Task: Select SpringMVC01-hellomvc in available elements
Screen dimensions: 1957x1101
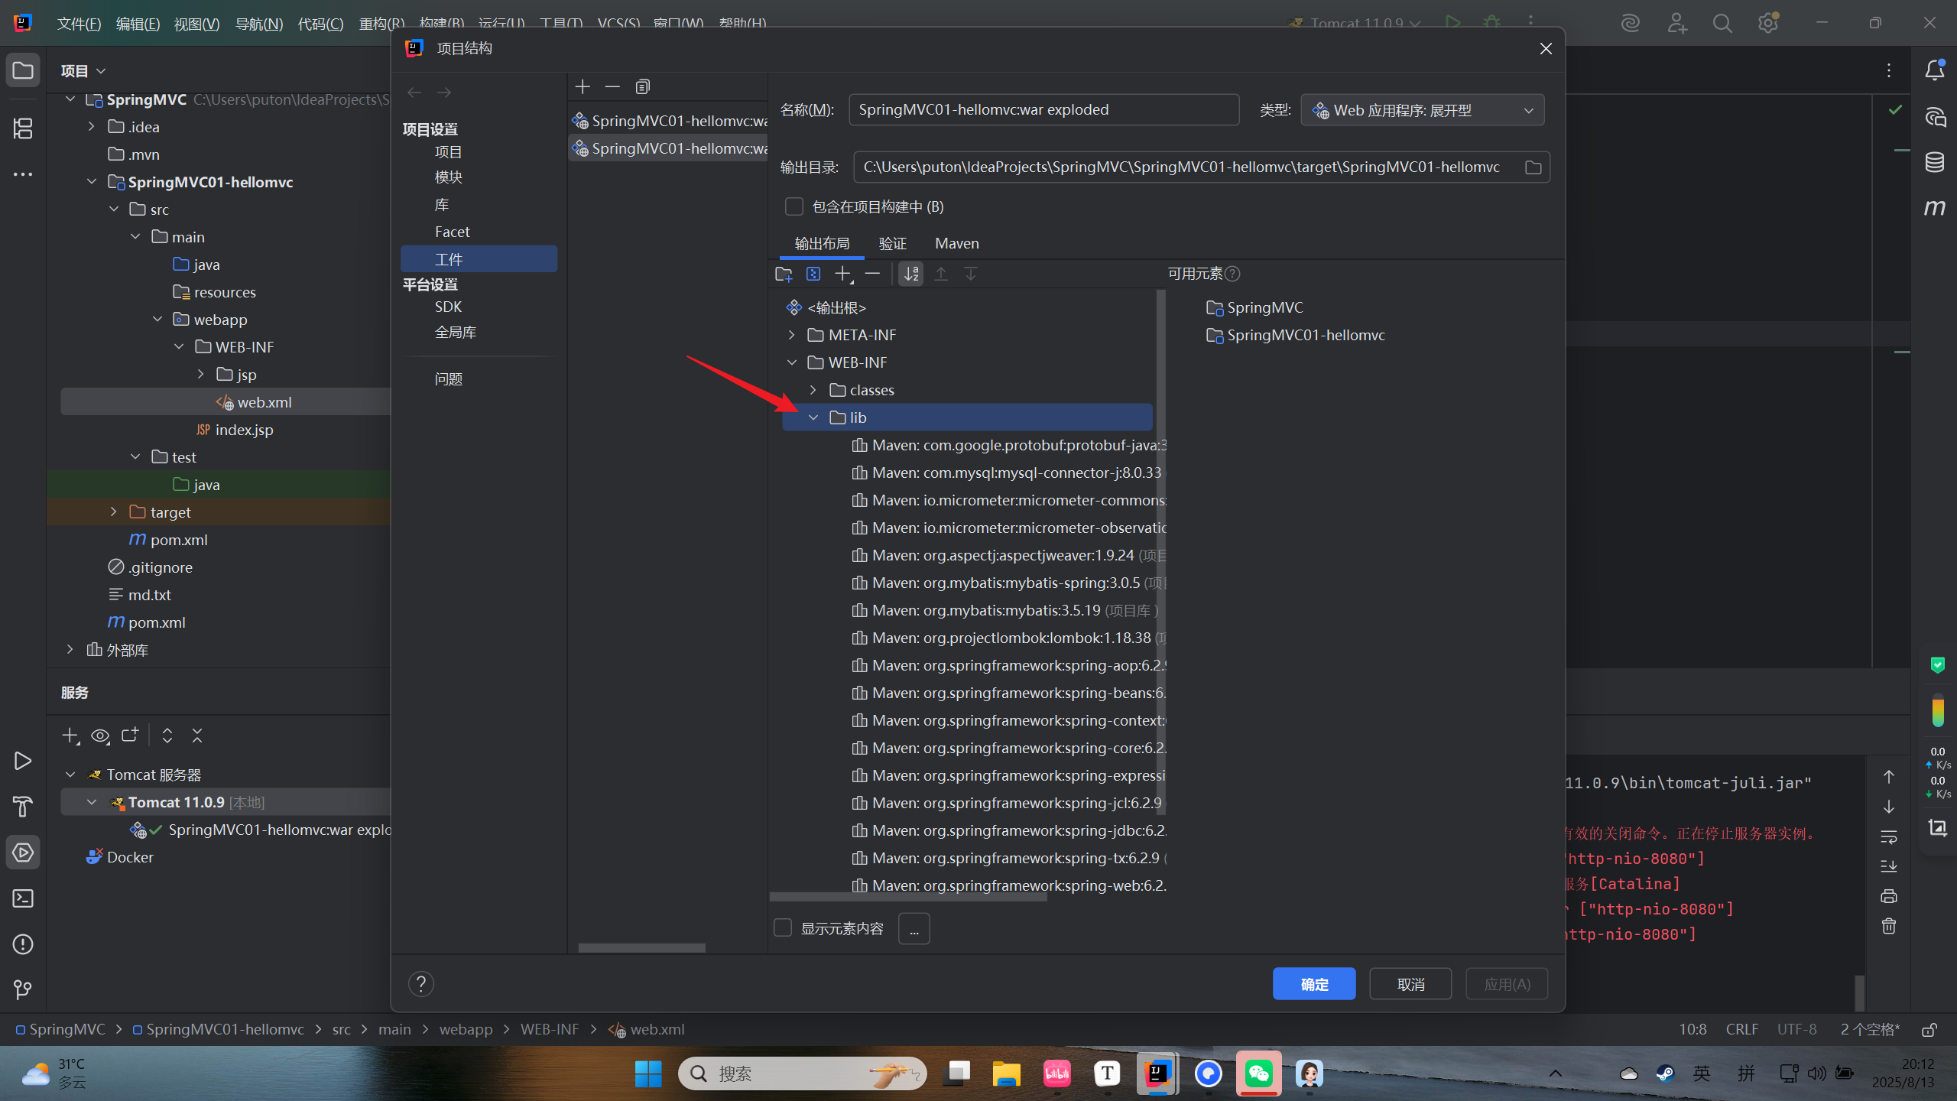Action: tap(1295, 335)
